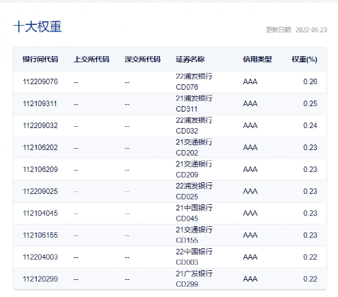Select code 112204003
The width and height of the screenshot is (338, 297).
pyautogui.click(x=40, y=257)
